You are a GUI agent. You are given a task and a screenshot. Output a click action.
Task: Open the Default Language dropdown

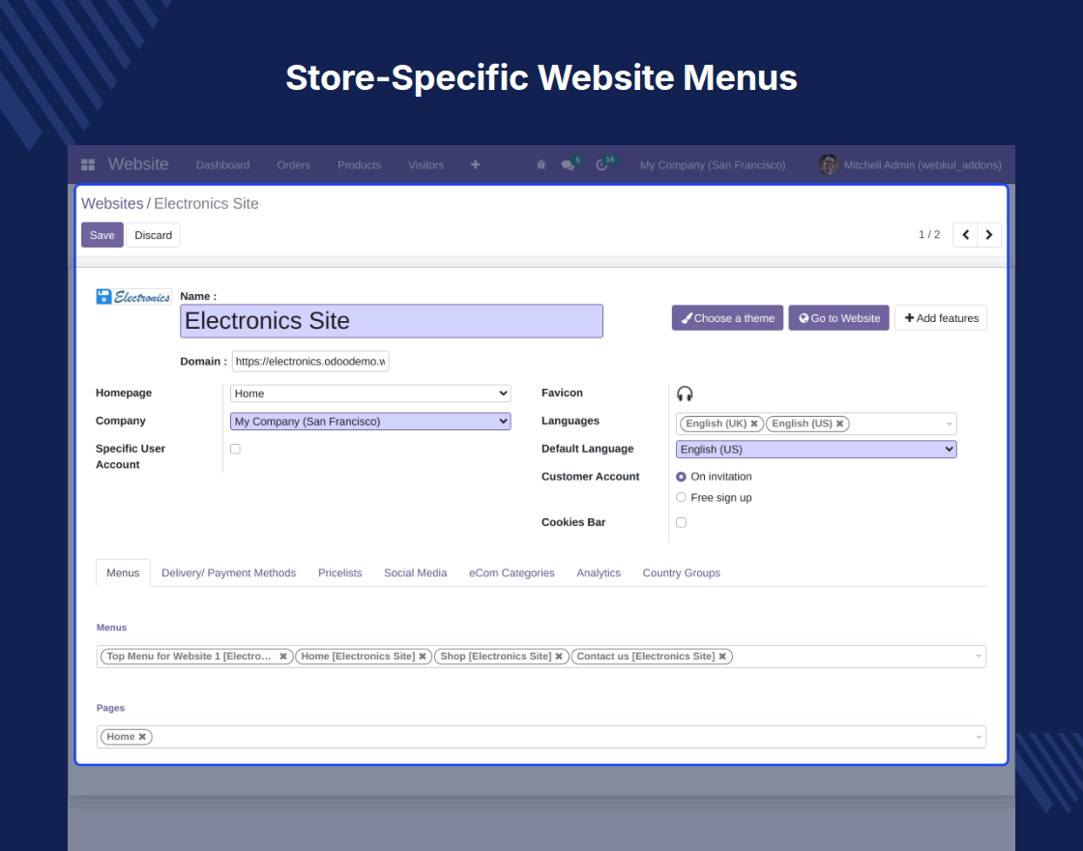(x=816, y=449)
